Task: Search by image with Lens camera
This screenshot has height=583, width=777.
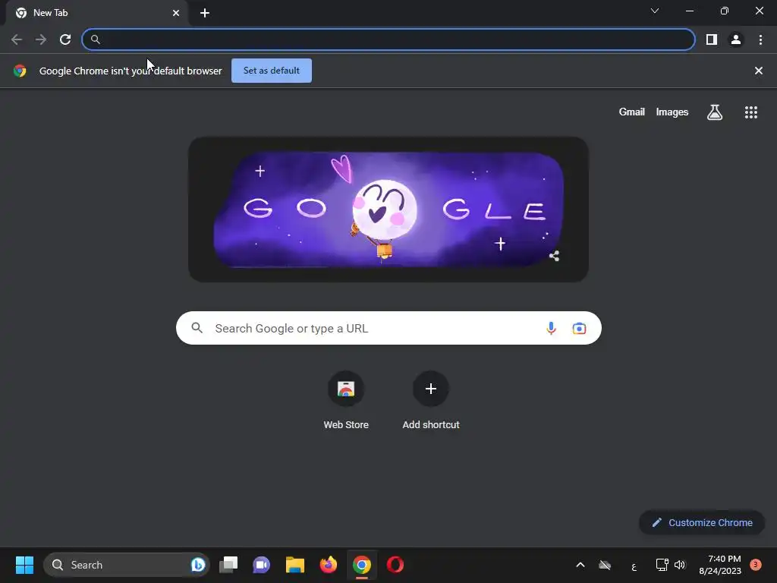Action: [x=579, y=328]
